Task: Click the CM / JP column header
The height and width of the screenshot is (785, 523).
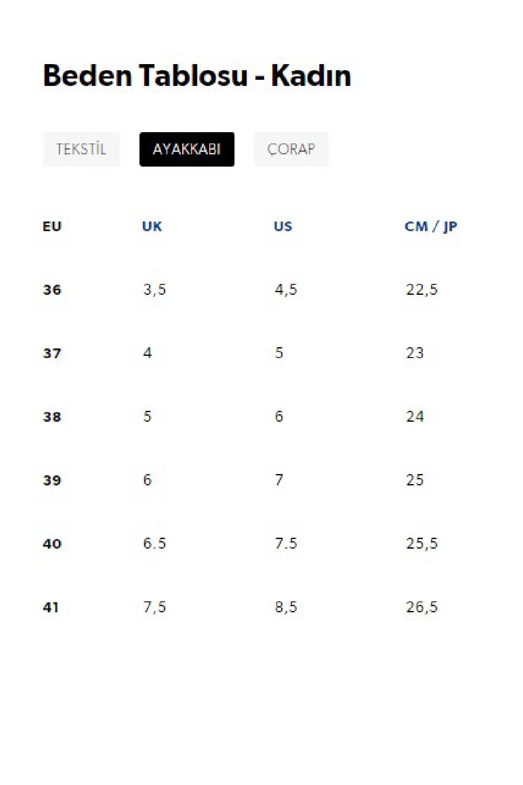Action: 431,226
